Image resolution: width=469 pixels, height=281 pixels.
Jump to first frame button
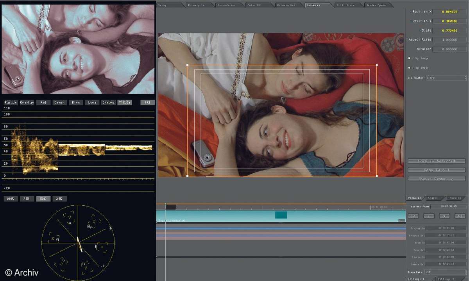point(414,216)
